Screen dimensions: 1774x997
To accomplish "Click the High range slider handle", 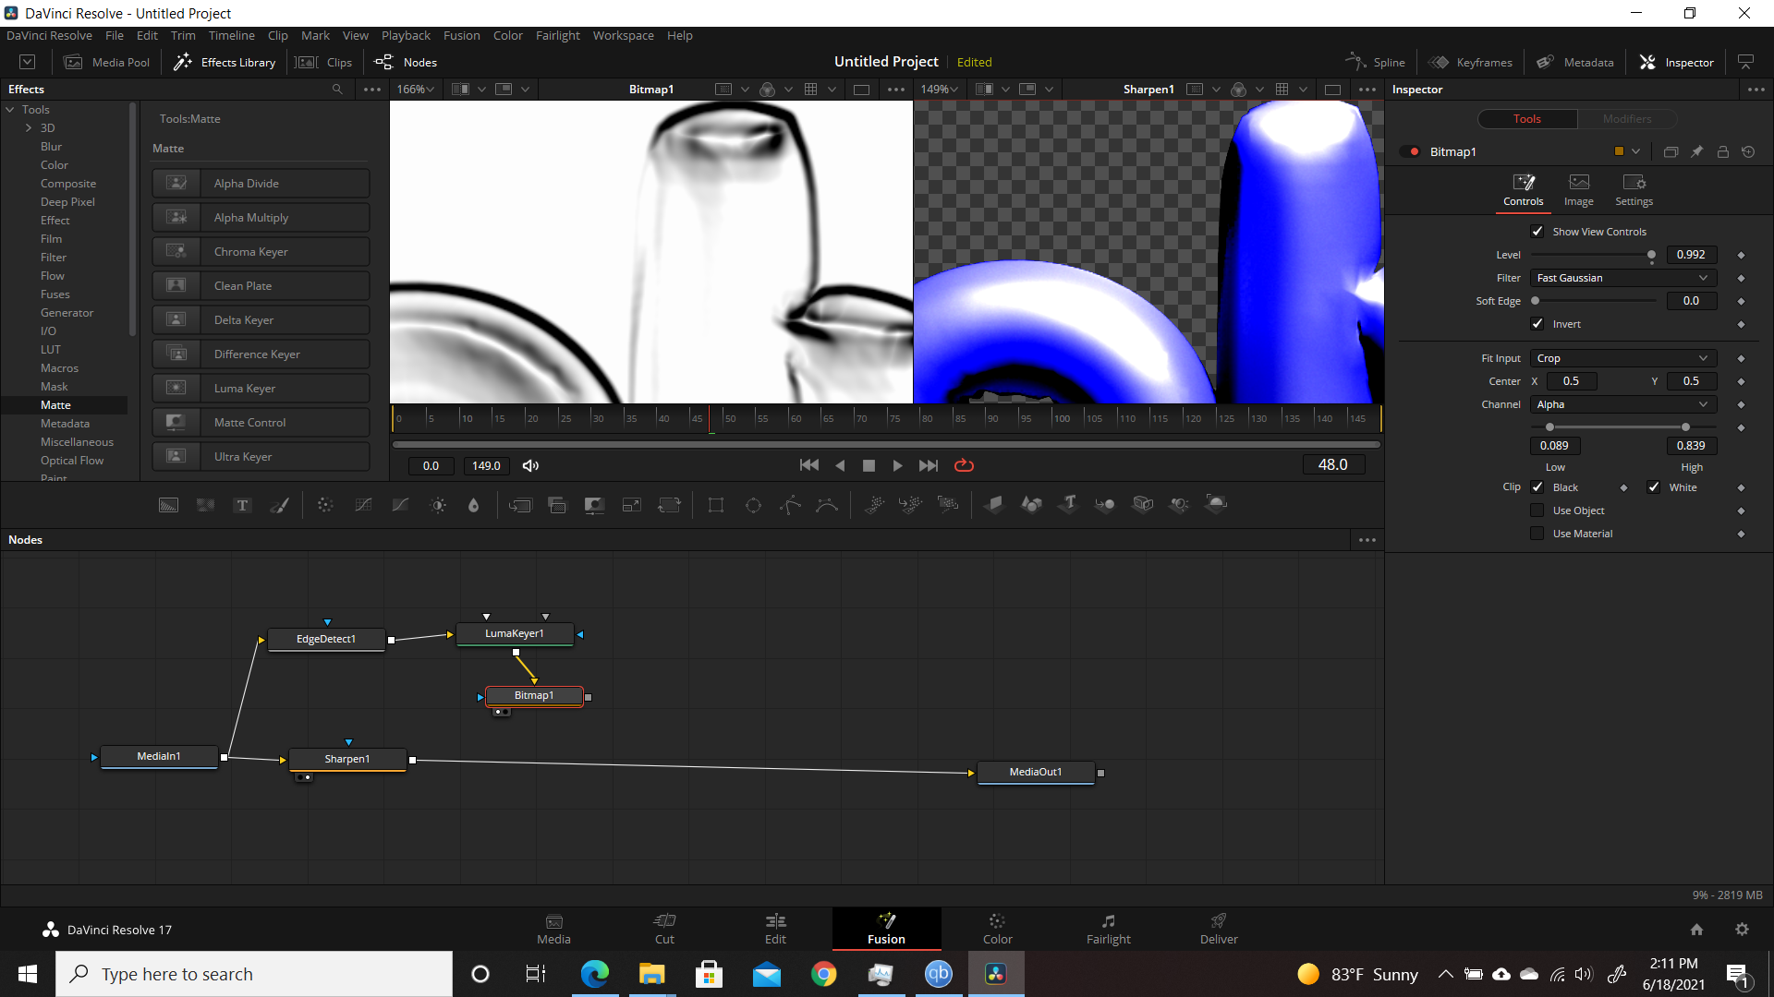I will (1685, 427).
